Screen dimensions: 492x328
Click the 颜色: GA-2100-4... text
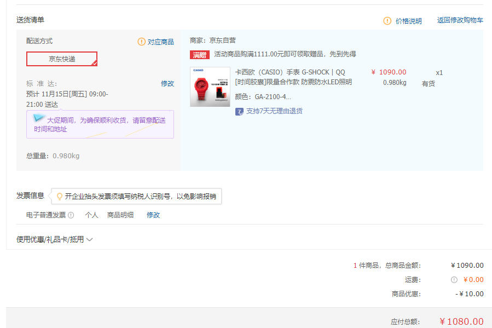tap(263, 97)
